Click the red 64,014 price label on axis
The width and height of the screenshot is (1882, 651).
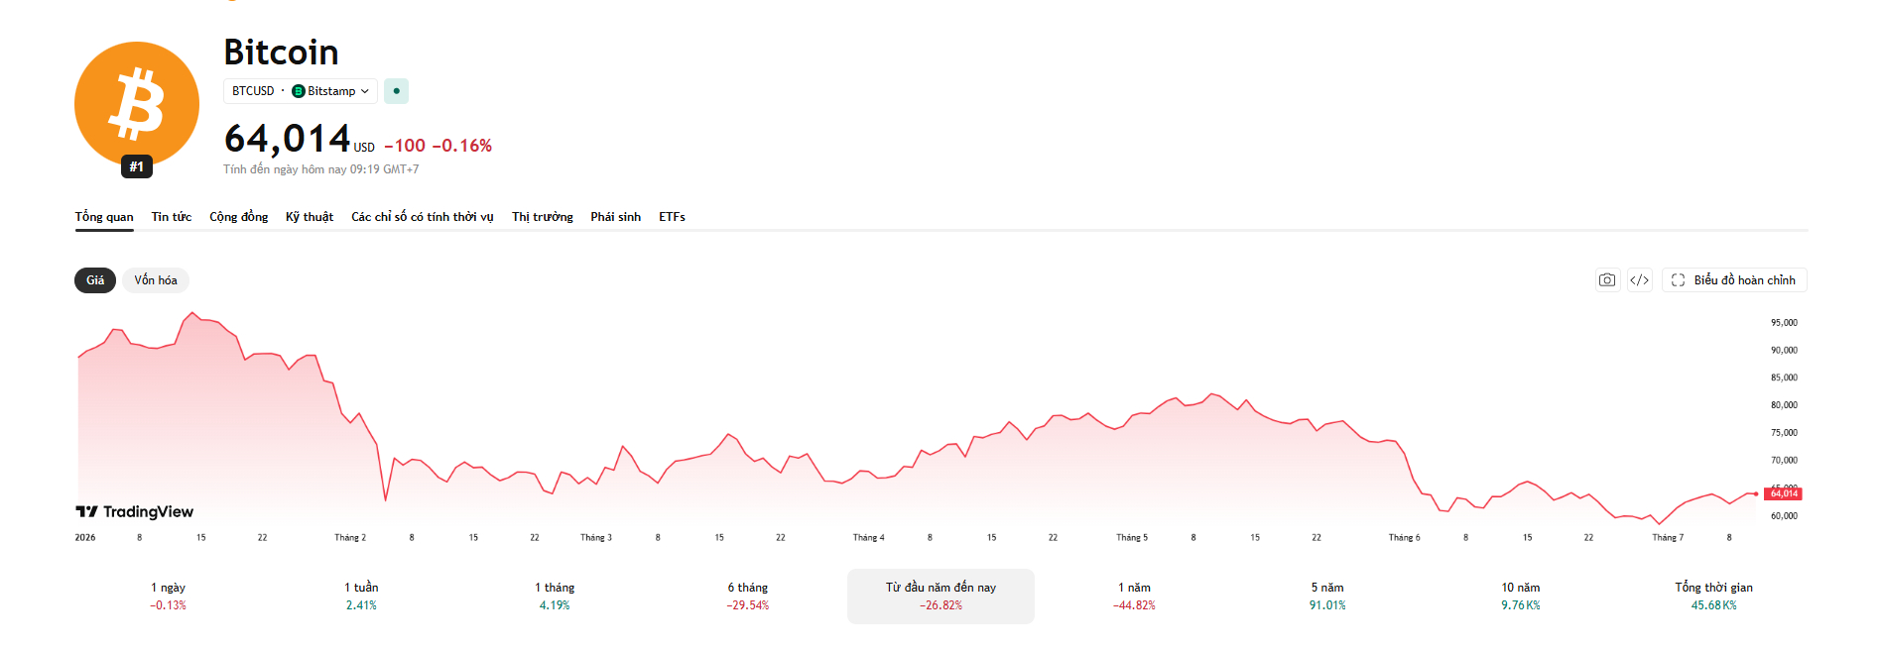[1783, 493]
